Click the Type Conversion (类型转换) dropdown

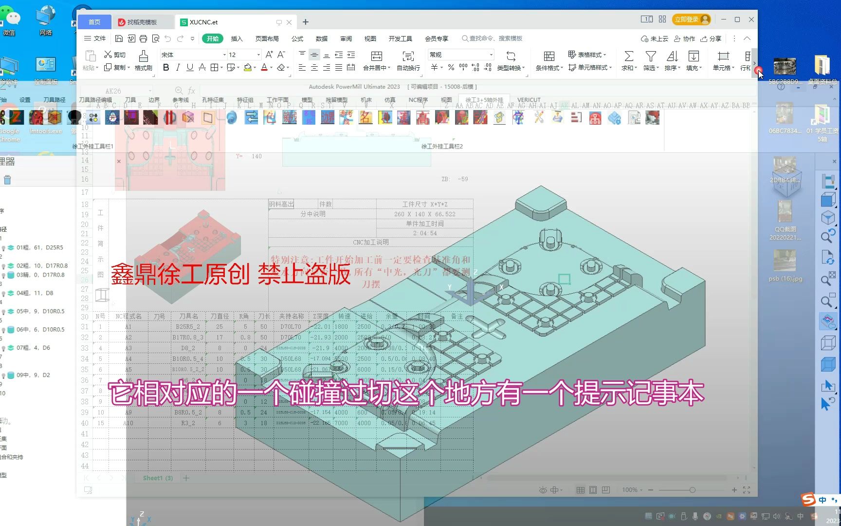click(511, 61)
